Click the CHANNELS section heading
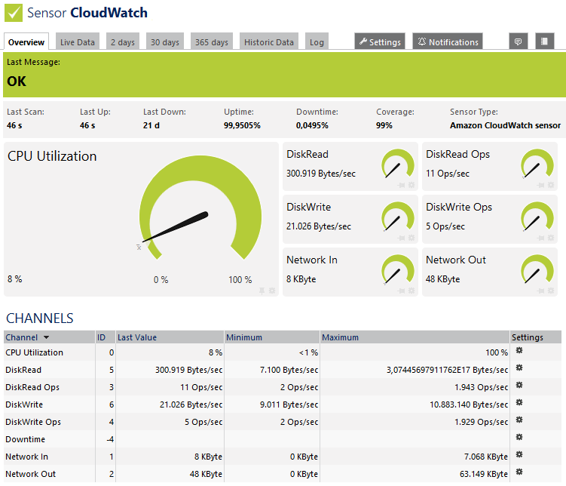This screenshot has width=566, height=486. (x=40, y=318)
